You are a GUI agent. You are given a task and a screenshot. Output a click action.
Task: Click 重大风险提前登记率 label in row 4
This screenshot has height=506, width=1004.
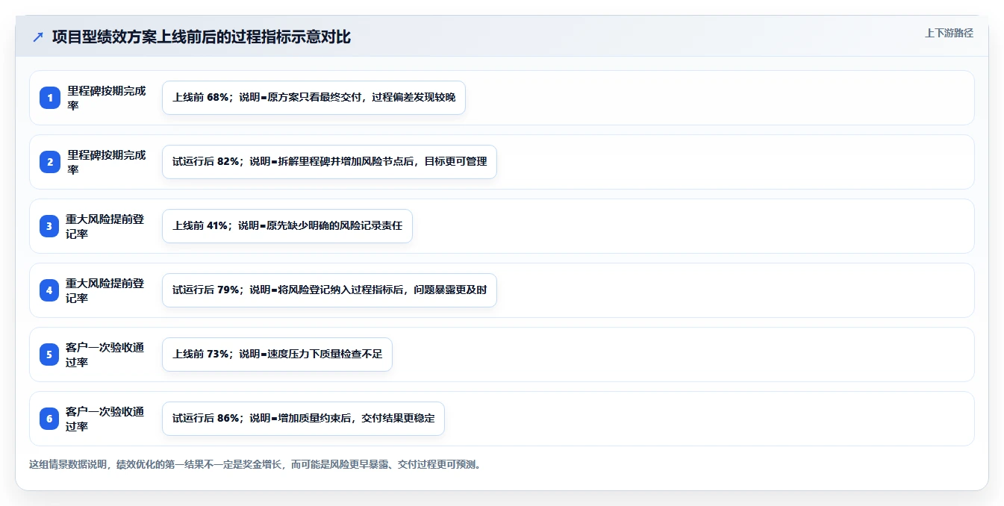(x=105, y=290)
